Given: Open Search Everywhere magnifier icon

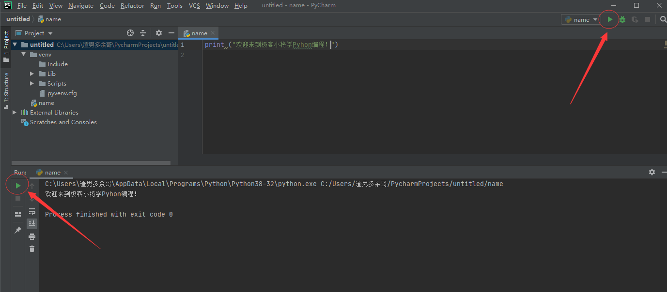Looking at the screenshot, I should click(x=663, y=20).
